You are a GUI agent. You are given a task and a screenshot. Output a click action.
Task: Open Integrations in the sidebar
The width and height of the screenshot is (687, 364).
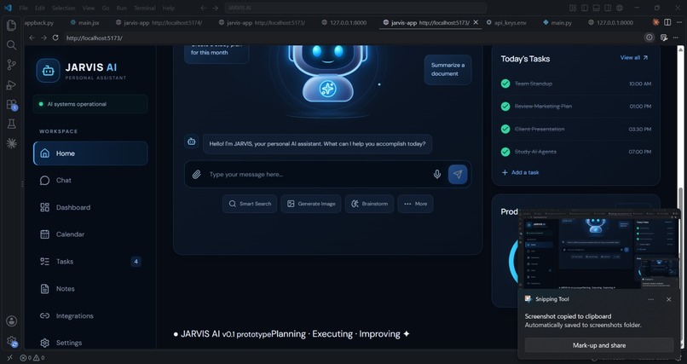coord(89,315)
